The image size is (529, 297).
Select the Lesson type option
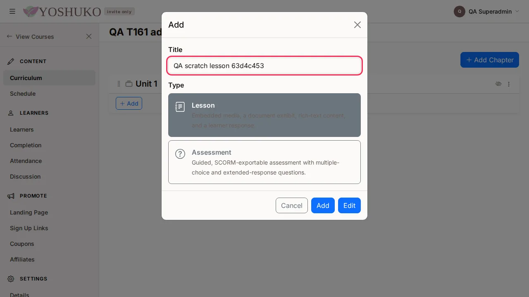coord(264,115)
